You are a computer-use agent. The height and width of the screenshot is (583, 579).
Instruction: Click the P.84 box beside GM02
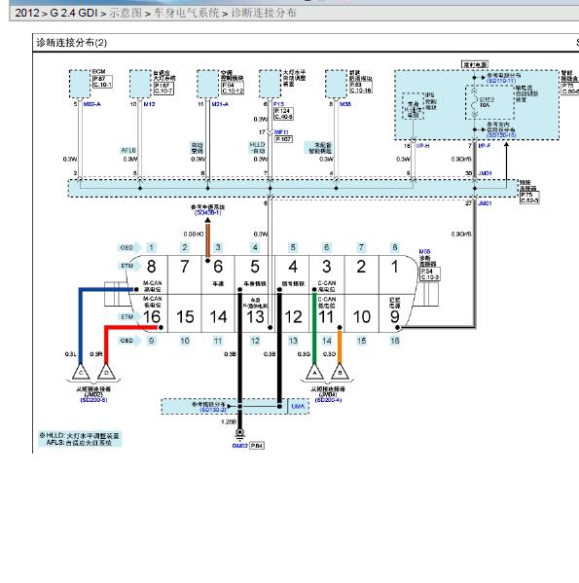tap(257, 446)
